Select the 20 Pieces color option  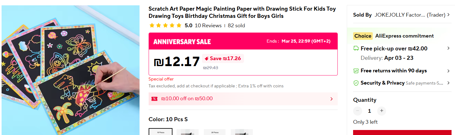coord(215,132)
